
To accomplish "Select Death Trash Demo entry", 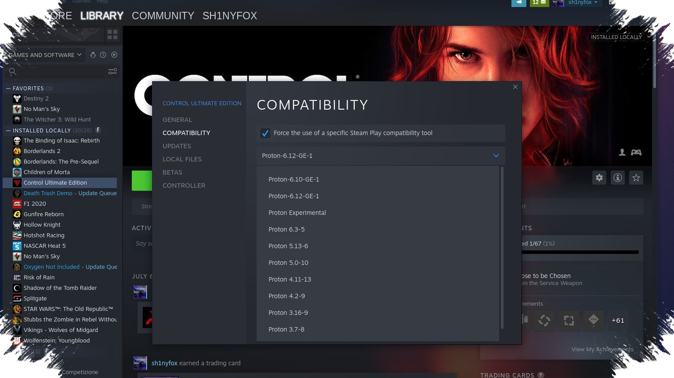I will 48,193.
